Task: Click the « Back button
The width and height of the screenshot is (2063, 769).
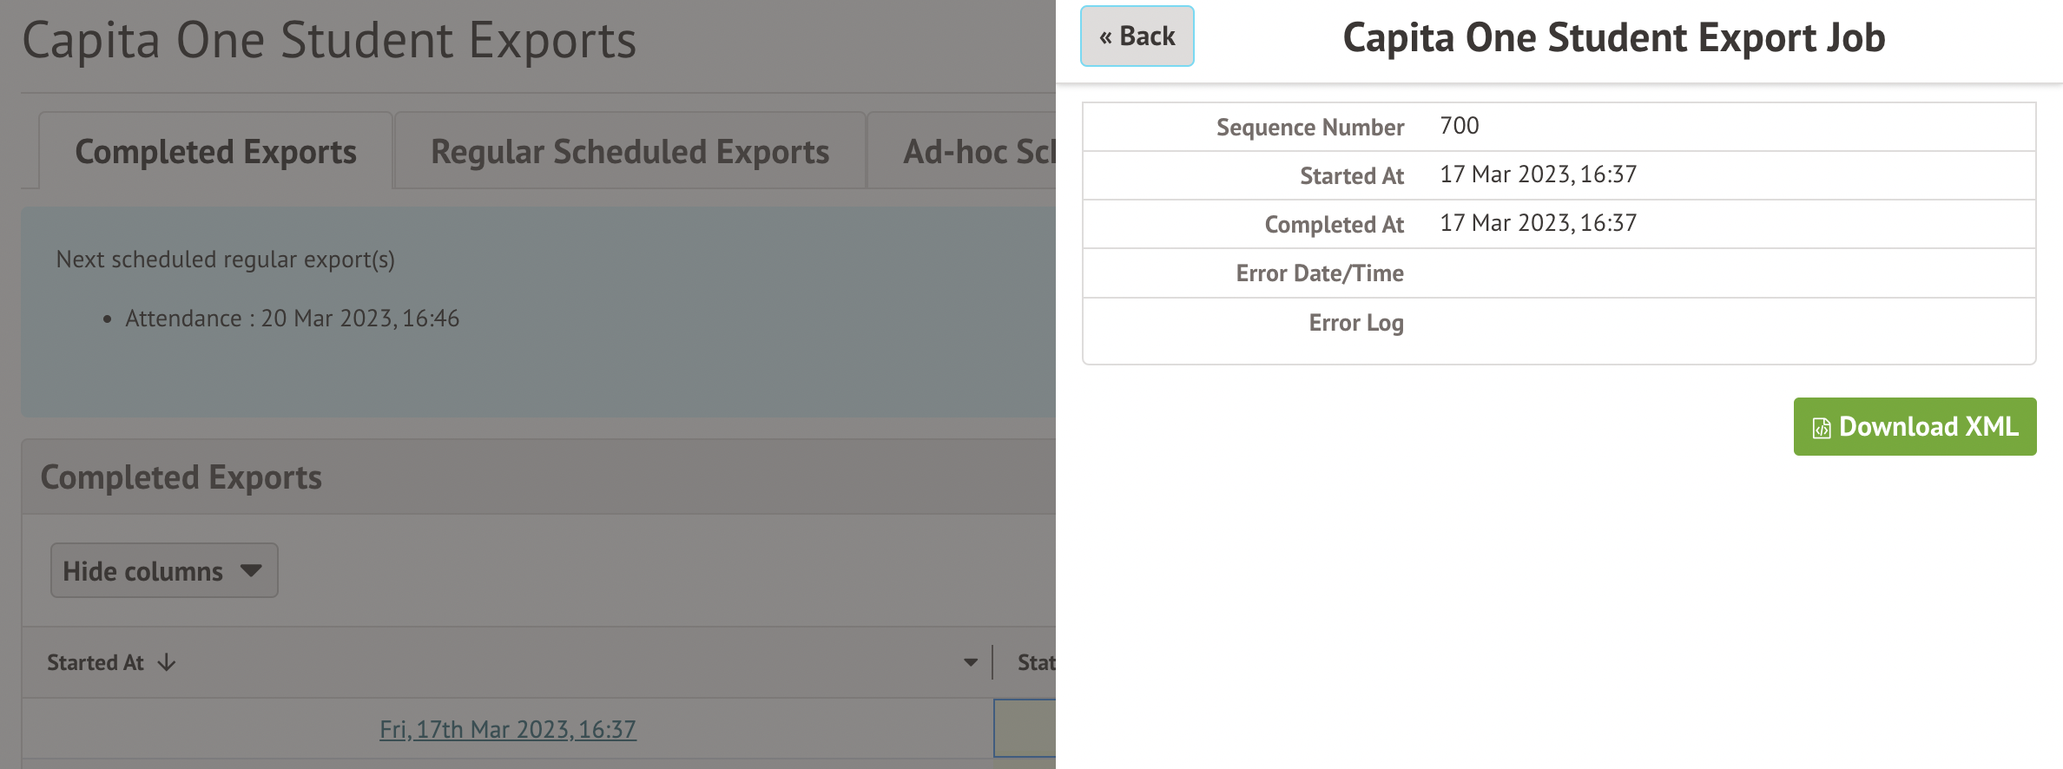Action: pos(1137,36)
